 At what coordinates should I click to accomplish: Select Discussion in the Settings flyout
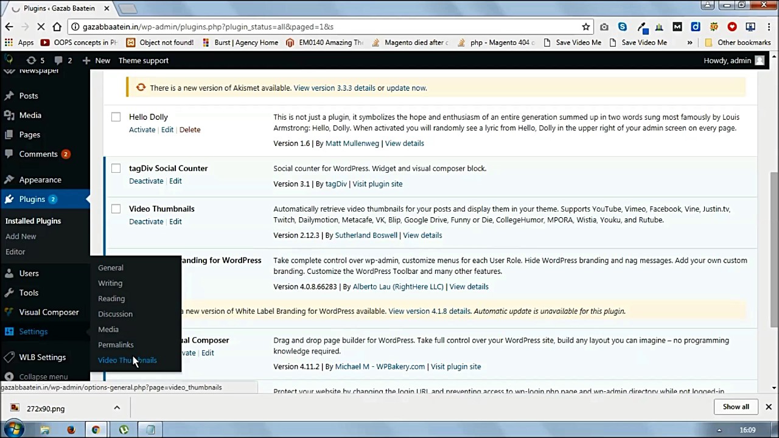[115, 314]
